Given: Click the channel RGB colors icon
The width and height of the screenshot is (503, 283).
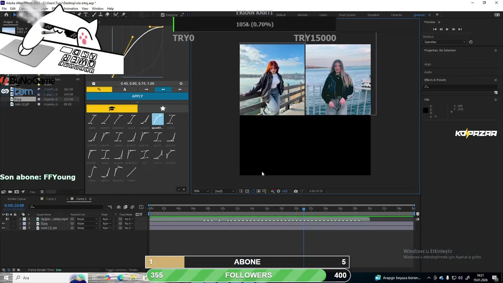Looking at the screenshot, I should pyautogui.click(x=273, y=191).
